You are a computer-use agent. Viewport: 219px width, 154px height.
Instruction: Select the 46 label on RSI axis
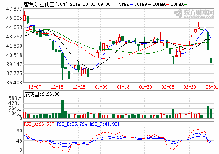click(x=19, y=140)
